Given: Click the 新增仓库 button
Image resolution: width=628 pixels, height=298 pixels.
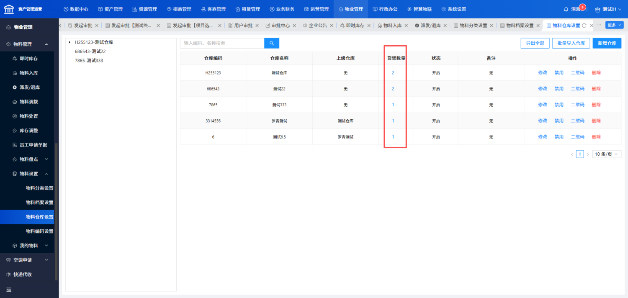Looking at the screenshot, I should (607, 43).
